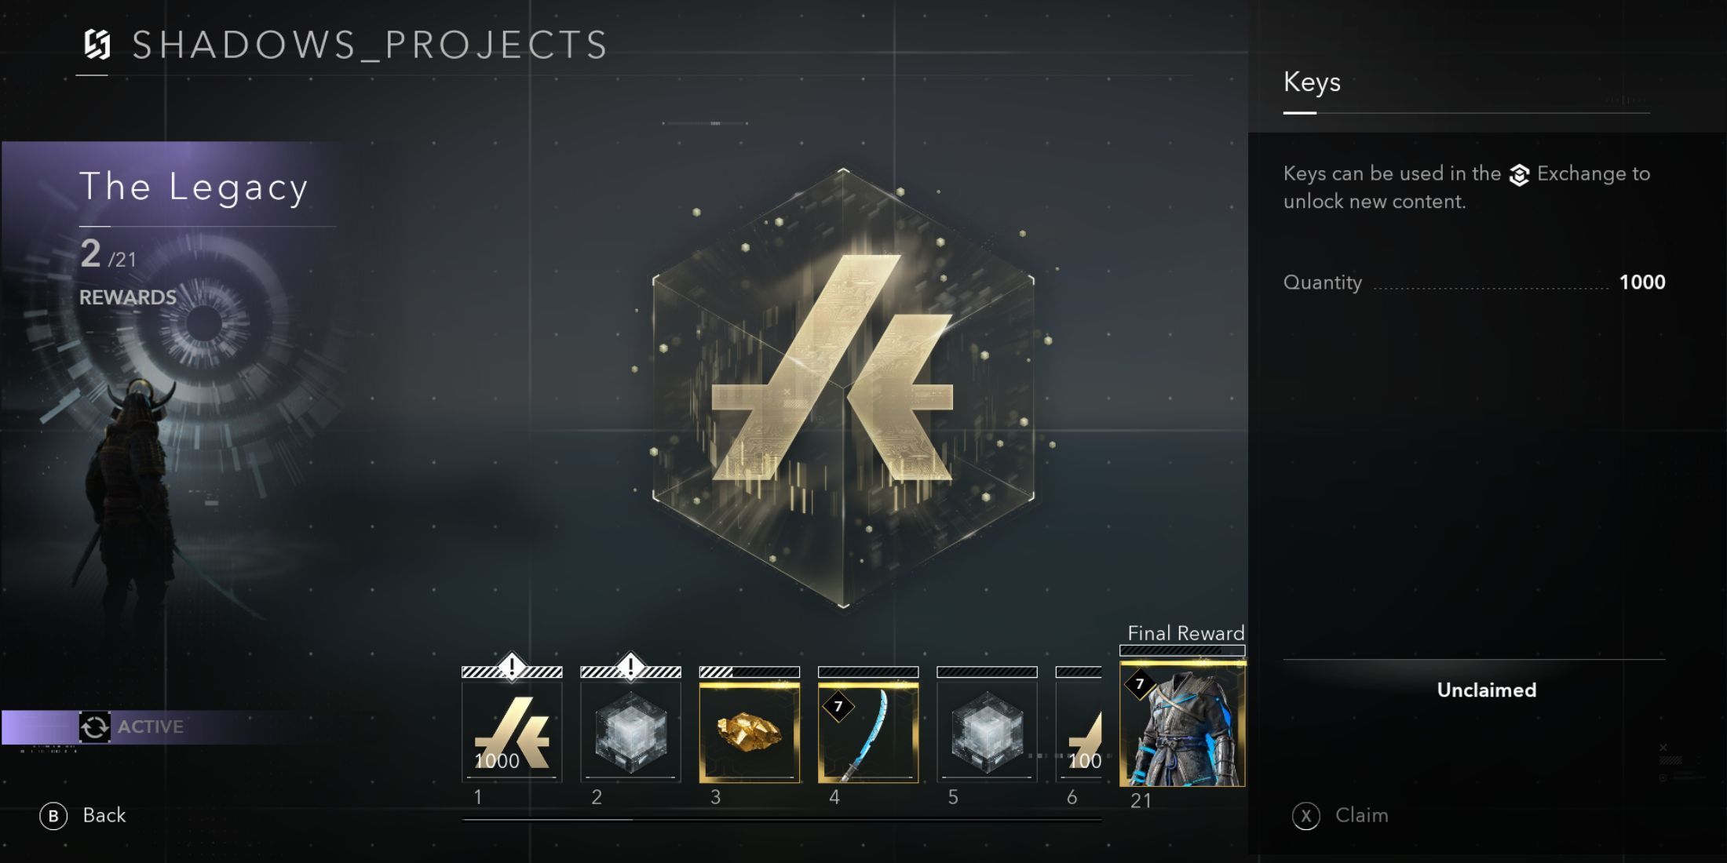Click the alert marker above reward 2
The image size is (1727, 863).
point(630,668)
